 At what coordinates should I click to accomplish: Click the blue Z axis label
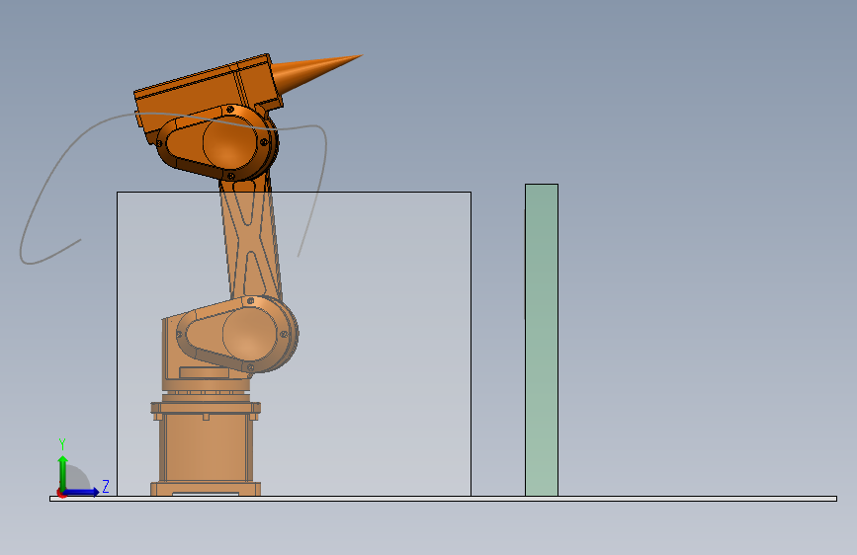(106, 486)
